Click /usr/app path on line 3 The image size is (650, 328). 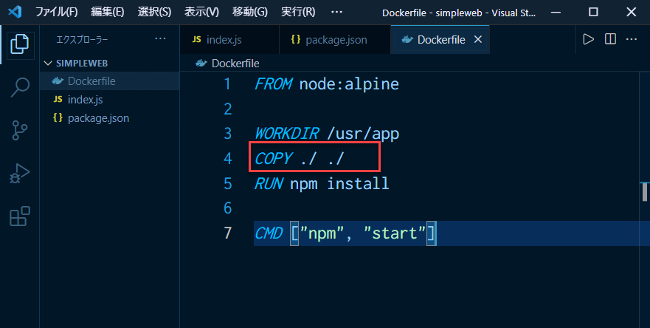pos(363,134)
